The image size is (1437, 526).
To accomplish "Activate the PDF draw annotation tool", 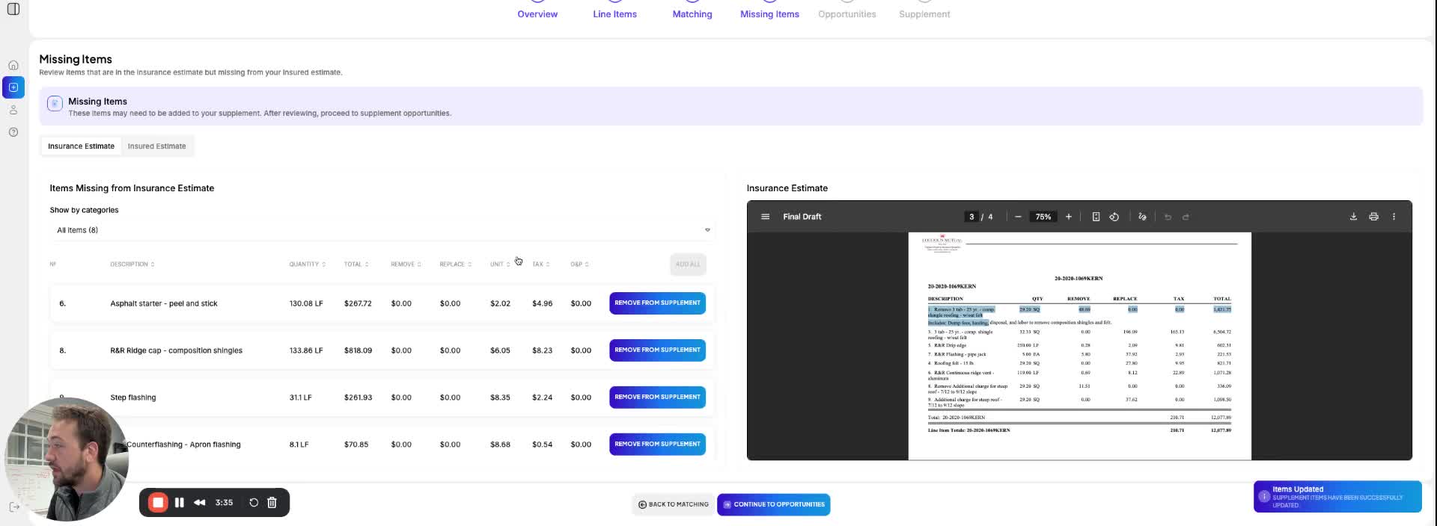I will click(x=1142, y=217).
